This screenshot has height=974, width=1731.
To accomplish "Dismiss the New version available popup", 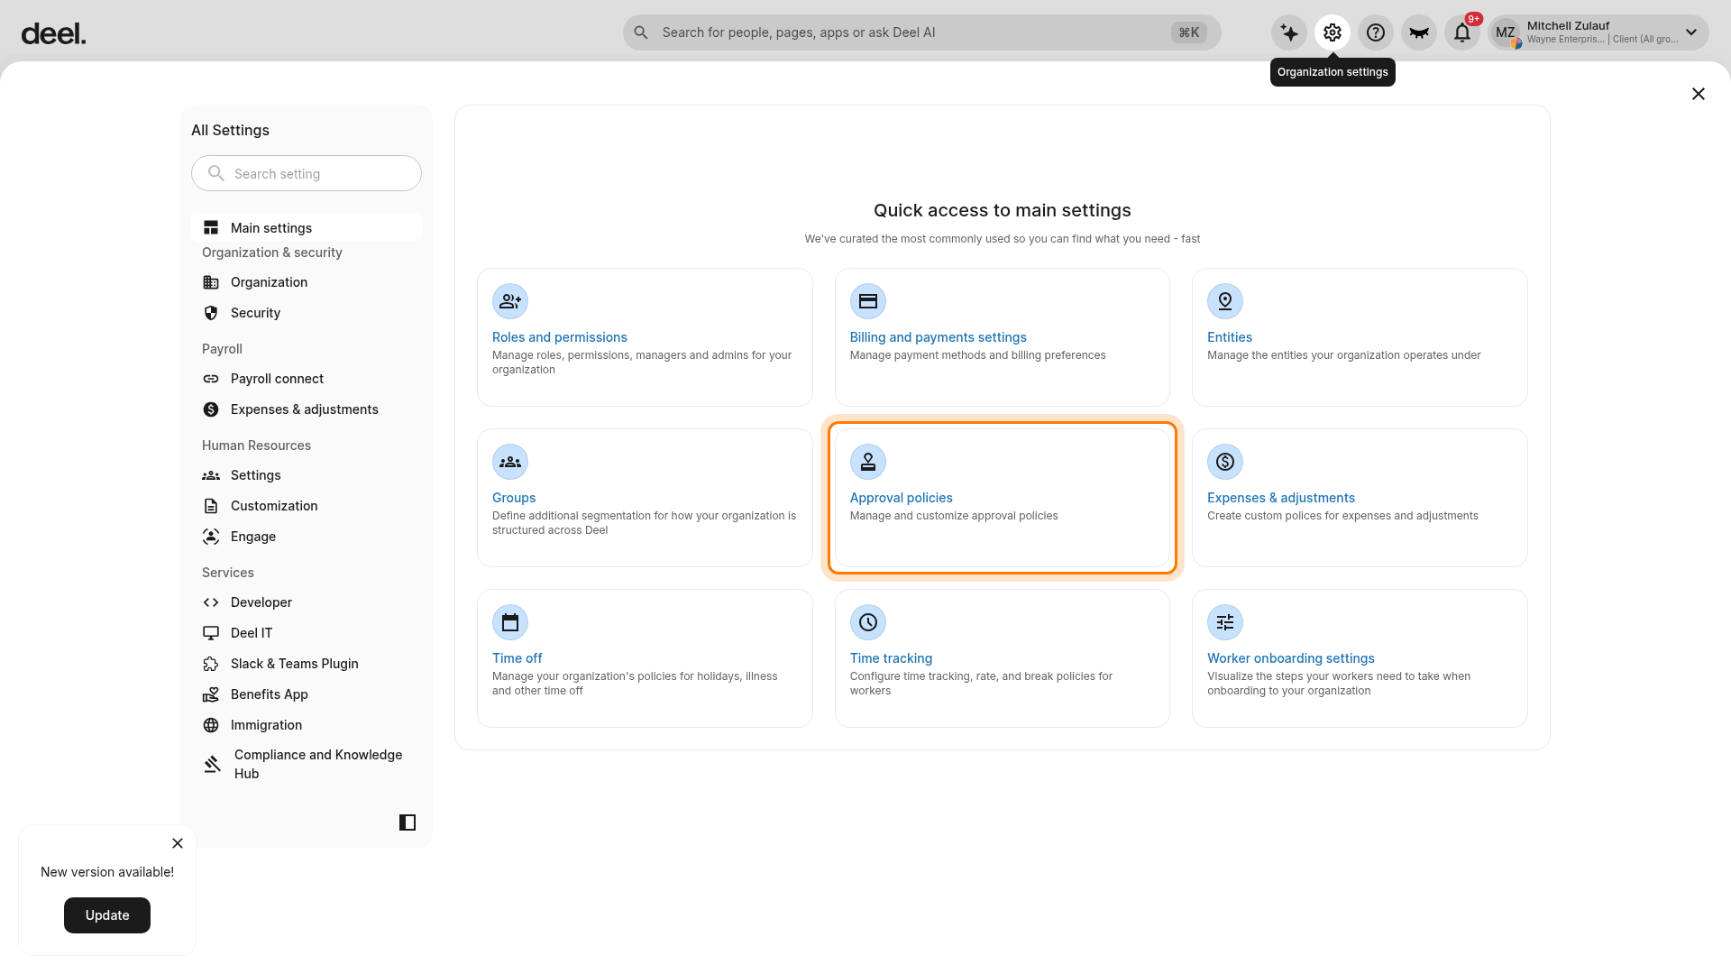I will pyautogui.click(x=178, y=843).
